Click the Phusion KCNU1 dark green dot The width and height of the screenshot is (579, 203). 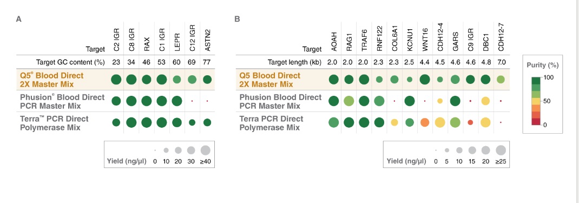pyautogui.click(x=410, y=101)
